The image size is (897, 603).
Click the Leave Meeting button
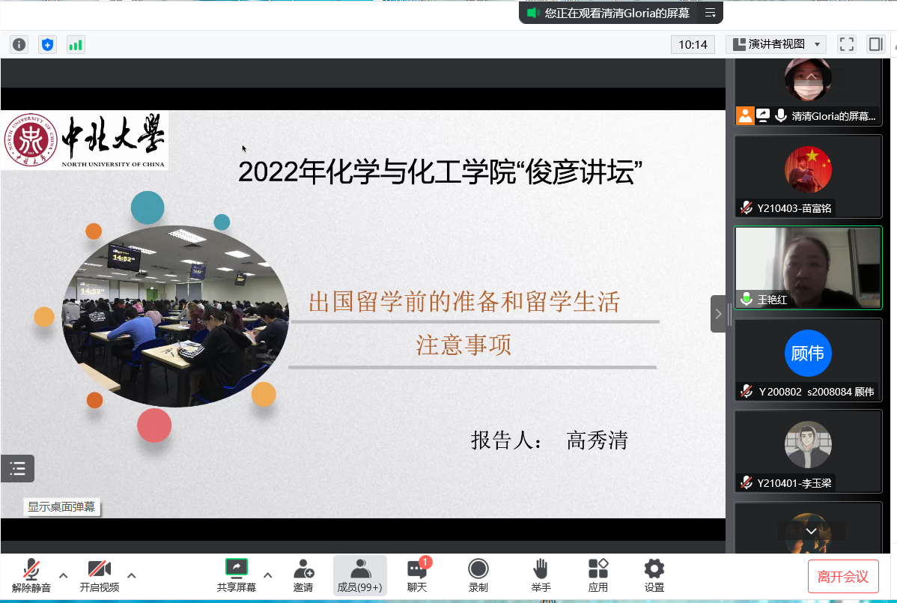click(x=842, y=576)
